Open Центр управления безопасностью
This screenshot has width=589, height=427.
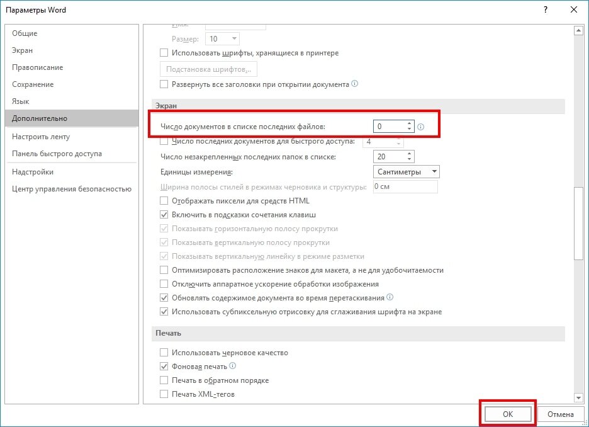(x=71, y=189)
